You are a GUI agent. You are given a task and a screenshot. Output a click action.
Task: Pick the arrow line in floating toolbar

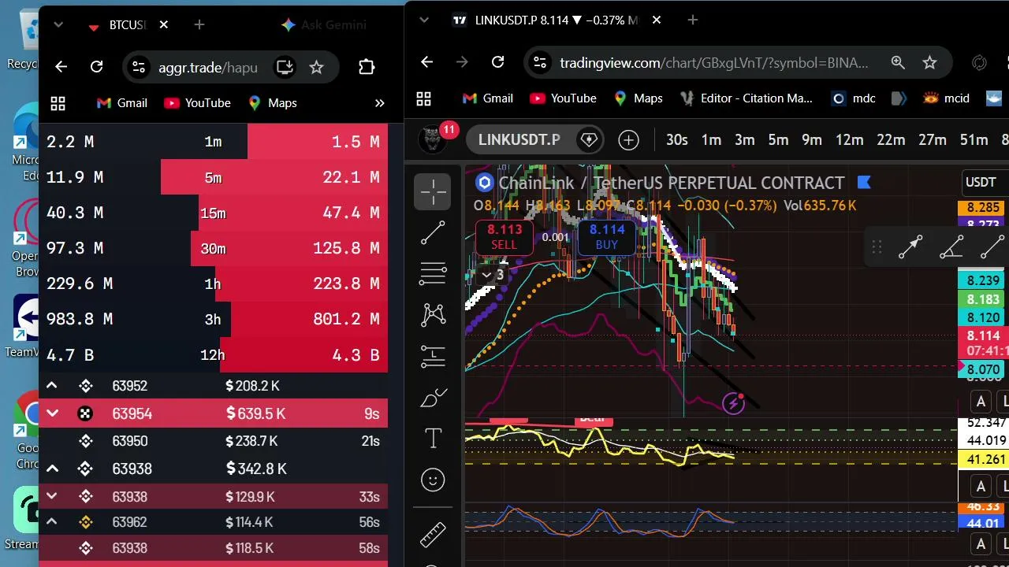[910, 247]
